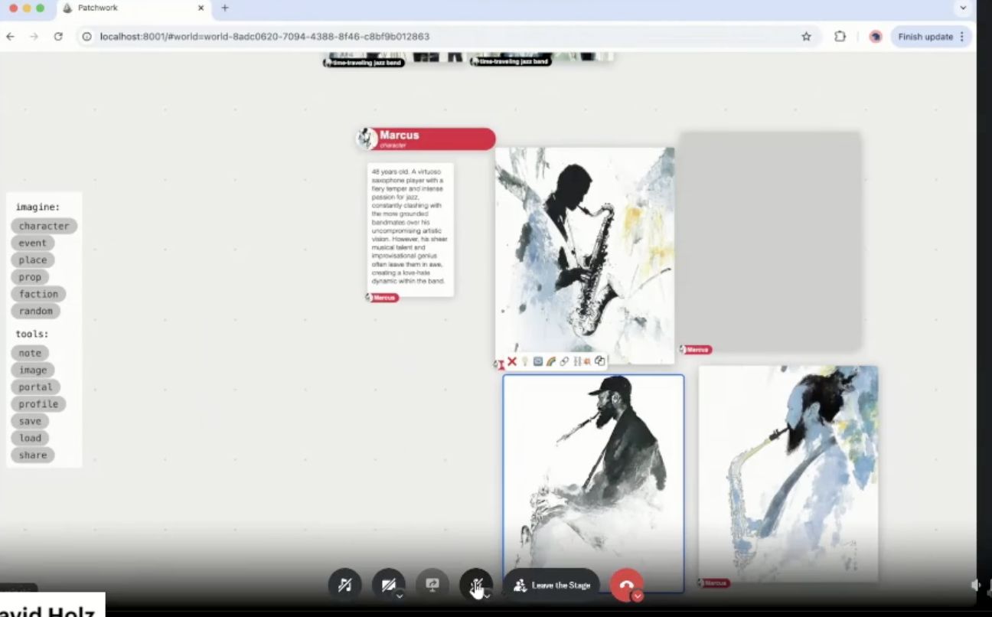Toggle the disabled camera button

click(x=387, y=585)
